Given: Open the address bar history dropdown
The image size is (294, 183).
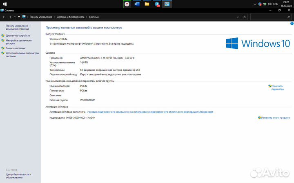Looking at the screenshot, I should [x=238, y=17].
